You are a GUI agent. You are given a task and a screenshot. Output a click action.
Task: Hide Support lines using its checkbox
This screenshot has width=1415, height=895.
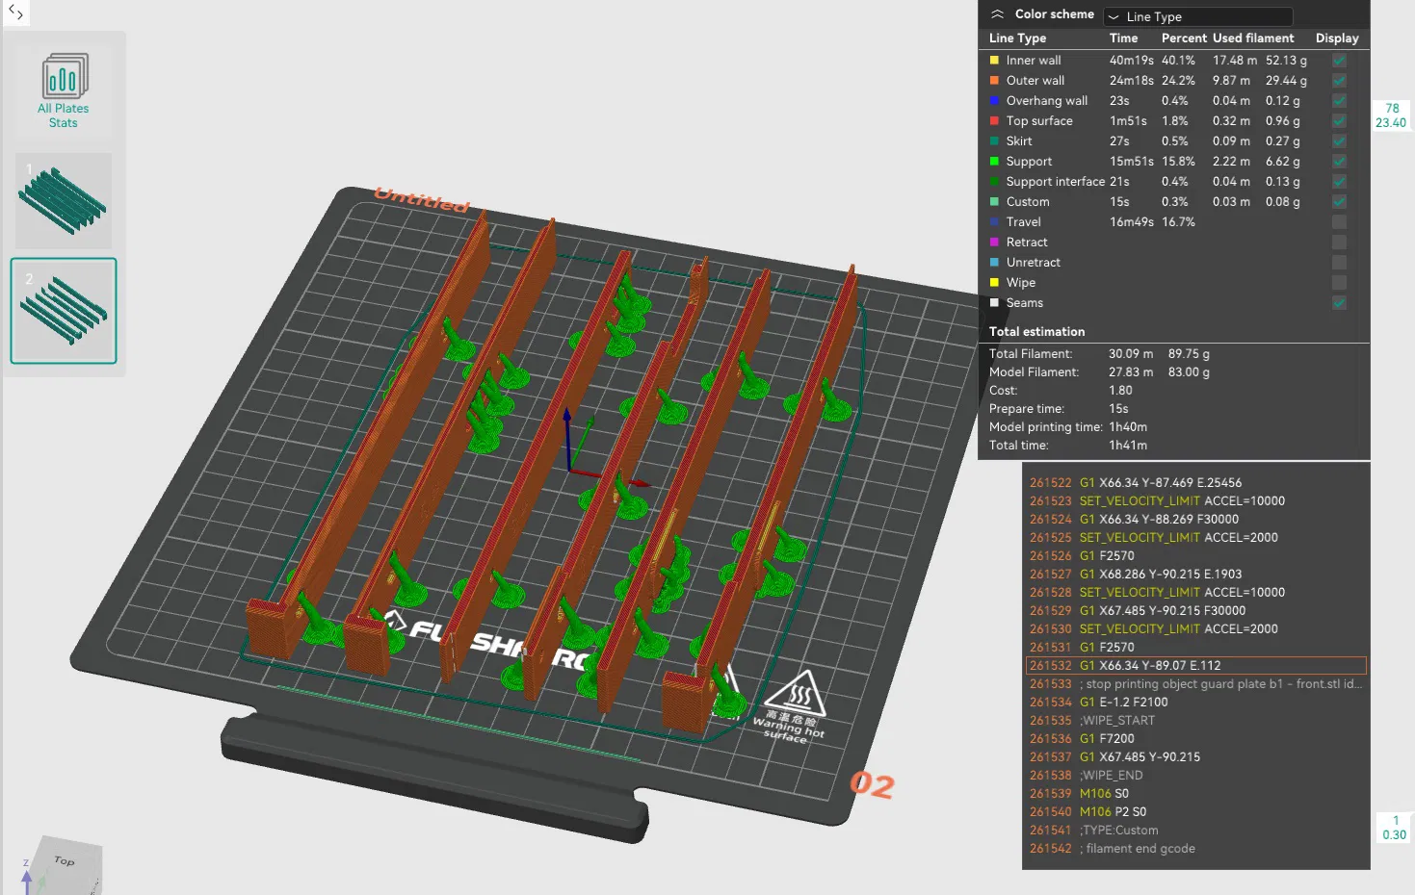point(1339,162)
